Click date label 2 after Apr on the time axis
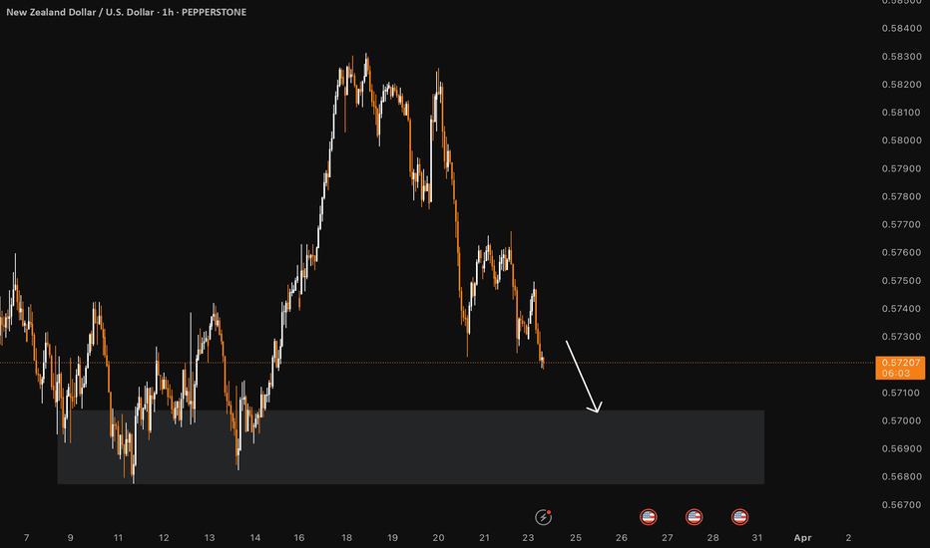This screenshot has height=548, width=930. (848, 538)
